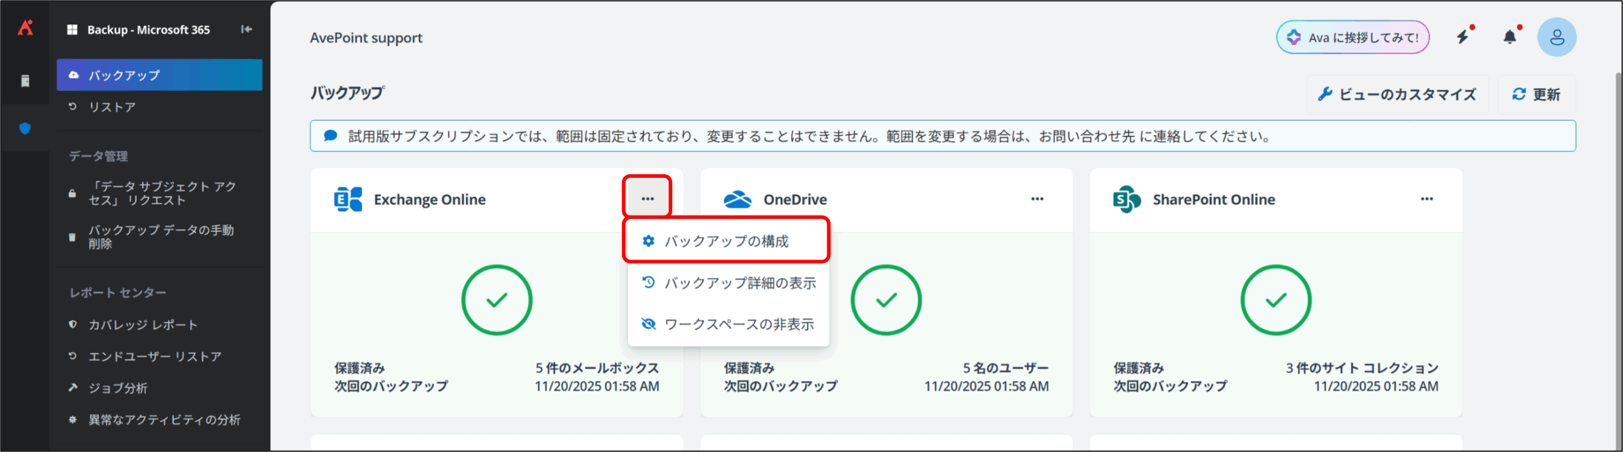
Task: Select バックアップ詳細の表示 menu entry
Action: tap(728, 283)
